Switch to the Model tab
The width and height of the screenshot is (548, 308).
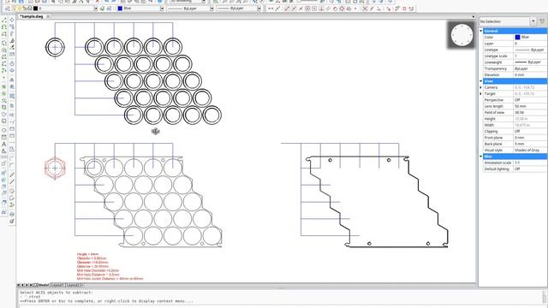43,285
